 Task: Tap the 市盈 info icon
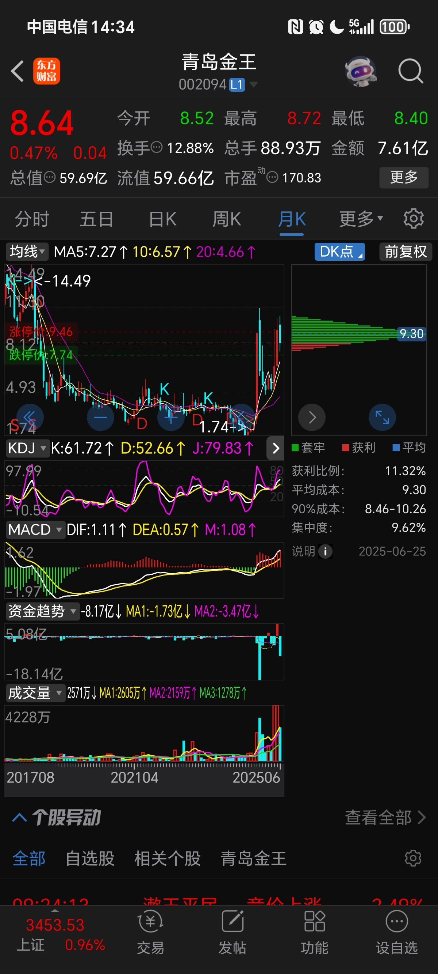pos(272,177)
